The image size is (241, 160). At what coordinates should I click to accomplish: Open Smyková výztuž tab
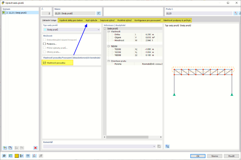pos(107,20)
